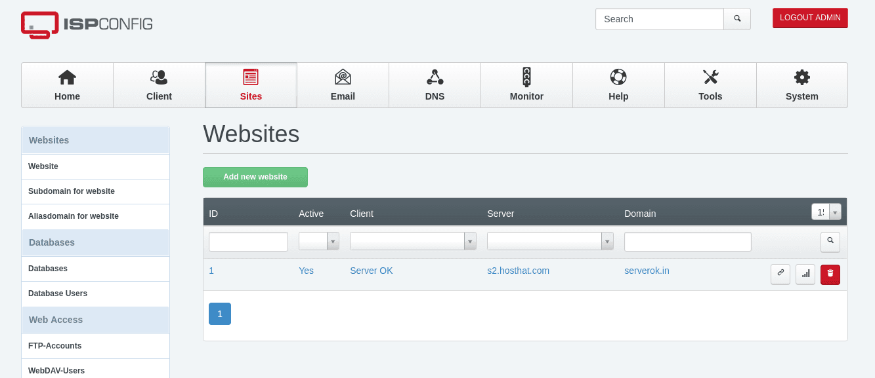Image resolution: width=875 pixels, height=378 pixels.
Task: Select page 1 in pagination
Action: 220,314
